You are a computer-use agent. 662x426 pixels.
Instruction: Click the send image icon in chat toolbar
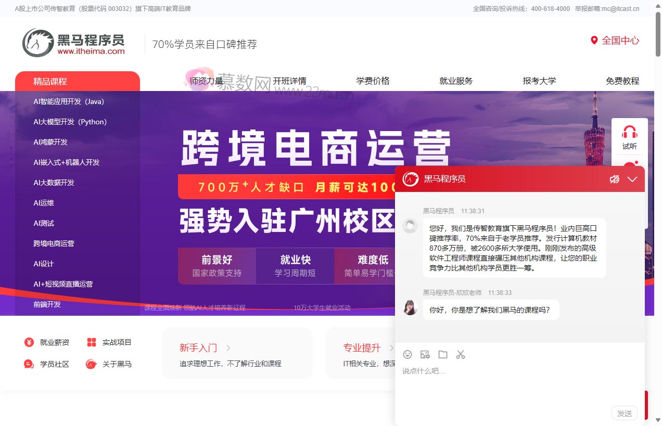point(425,354)
